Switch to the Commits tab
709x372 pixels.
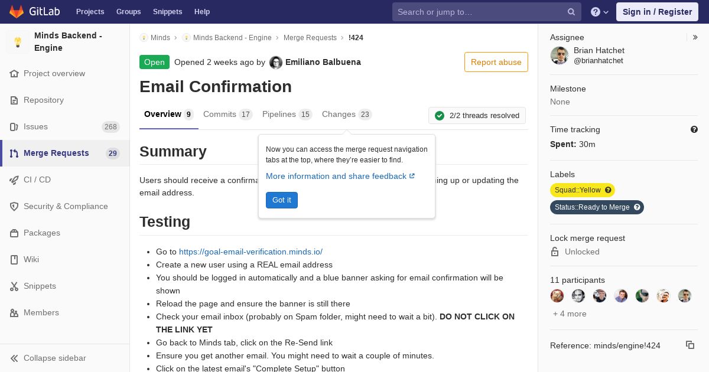tap(227, 115)
